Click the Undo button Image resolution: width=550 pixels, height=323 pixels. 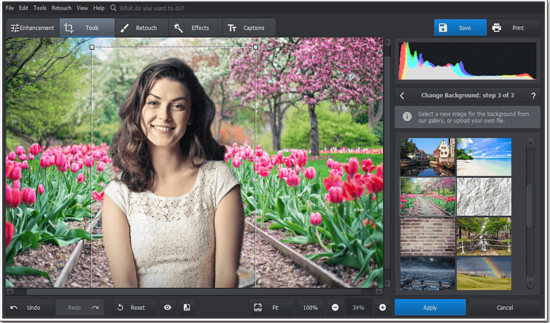click(x=30, y=308)
